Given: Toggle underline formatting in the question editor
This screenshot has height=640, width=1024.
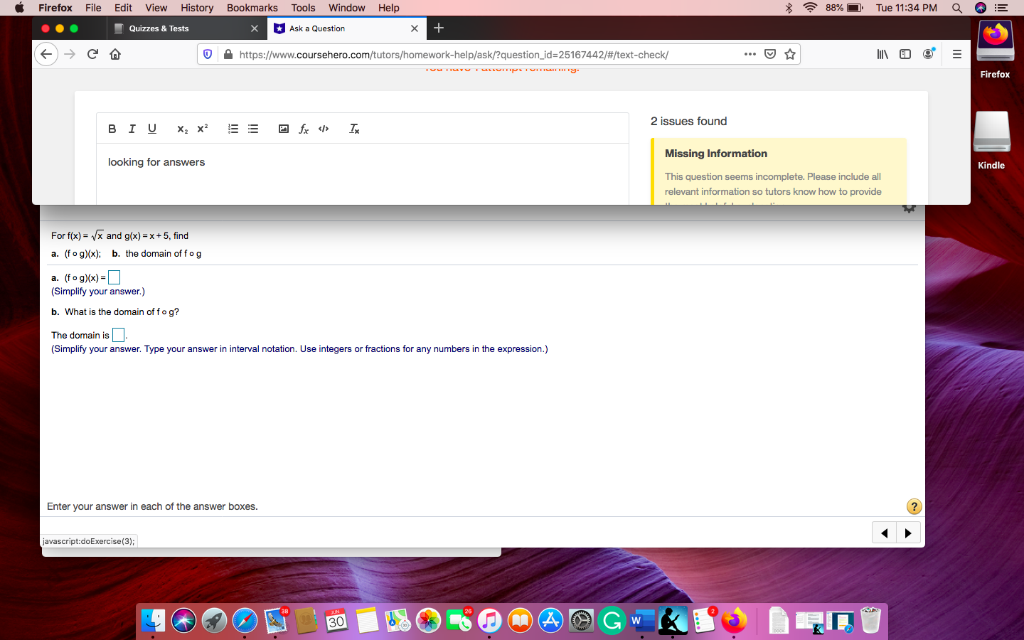Looking at the screenshot, I should pyautogui.click(x=151, y=129).
